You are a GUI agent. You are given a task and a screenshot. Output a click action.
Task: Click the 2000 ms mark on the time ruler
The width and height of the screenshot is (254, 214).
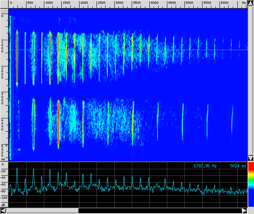pos(3,73)
